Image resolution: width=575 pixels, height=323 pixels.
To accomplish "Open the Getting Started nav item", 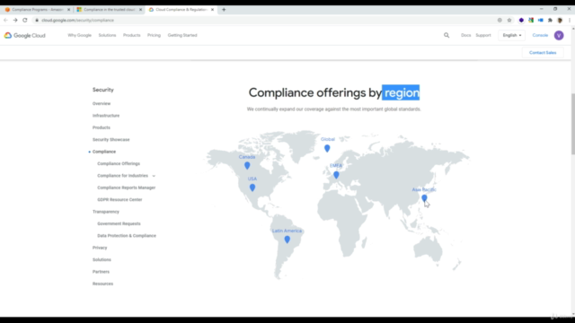I will click(182, 35).
